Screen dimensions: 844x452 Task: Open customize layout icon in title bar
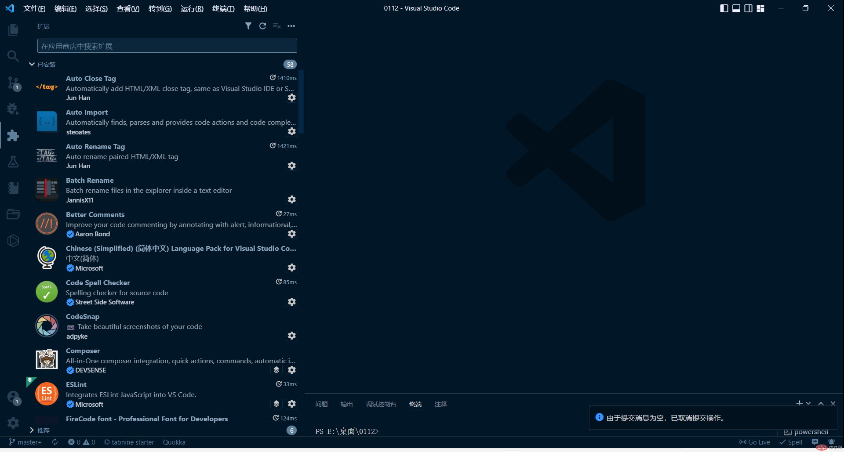760,8
